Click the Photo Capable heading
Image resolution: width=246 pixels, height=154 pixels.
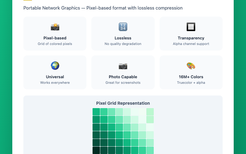[123, 77]
